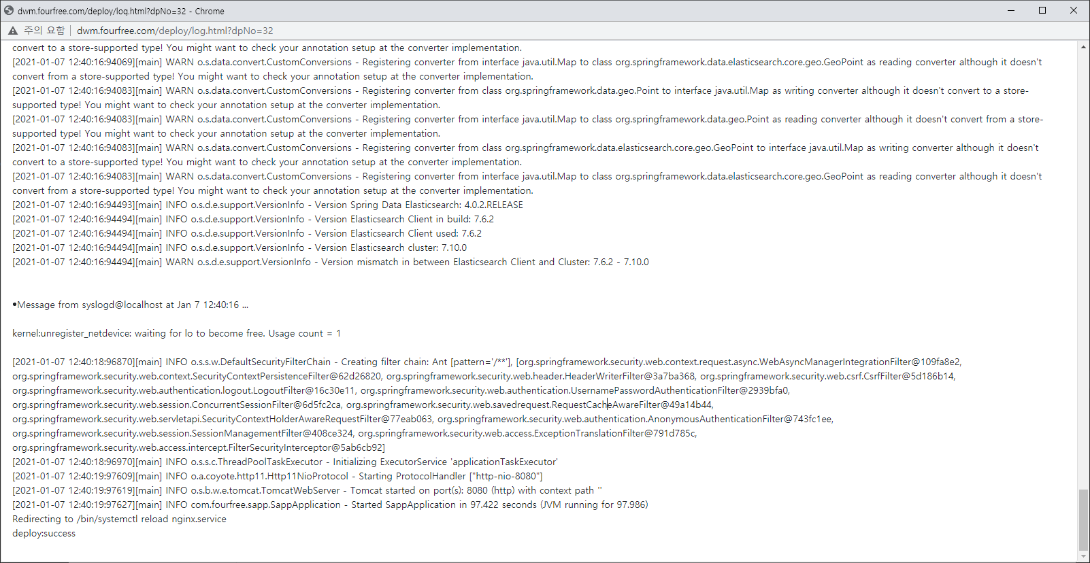Select the dwm.fourfree.com address bar URL

(x=175, y=31)
